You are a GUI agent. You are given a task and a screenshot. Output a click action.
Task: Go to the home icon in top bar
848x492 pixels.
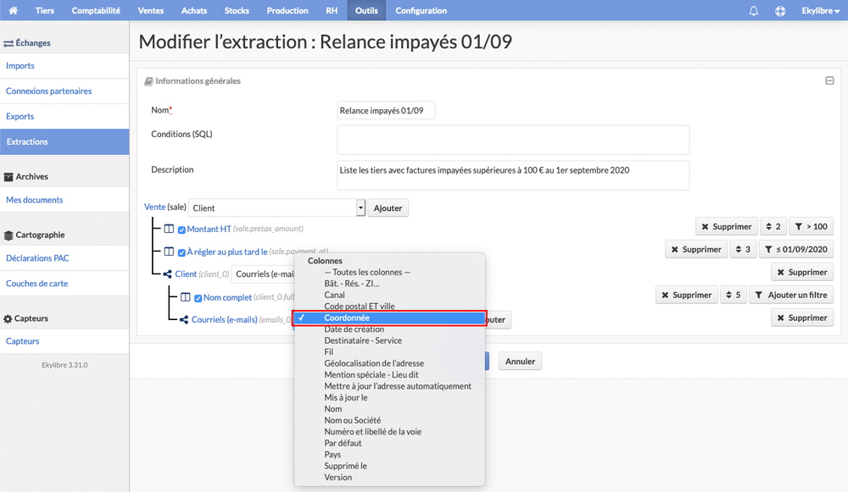tap(13, 10)
